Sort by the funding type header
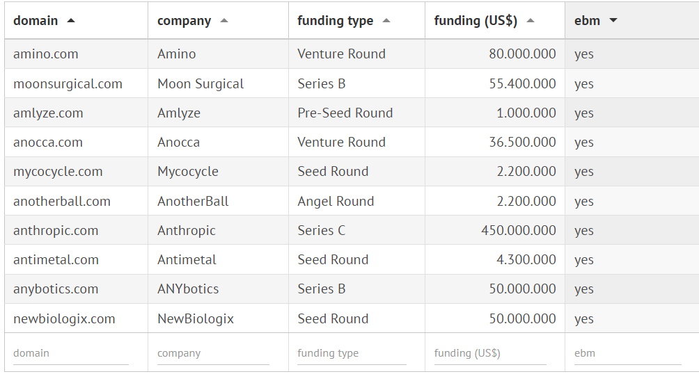Screen dimensions: 699x381 (x=335, y=21)
